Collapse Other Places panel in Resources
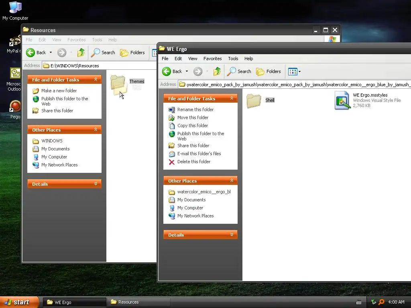411x308 pixels. click(x=96, y=130)
